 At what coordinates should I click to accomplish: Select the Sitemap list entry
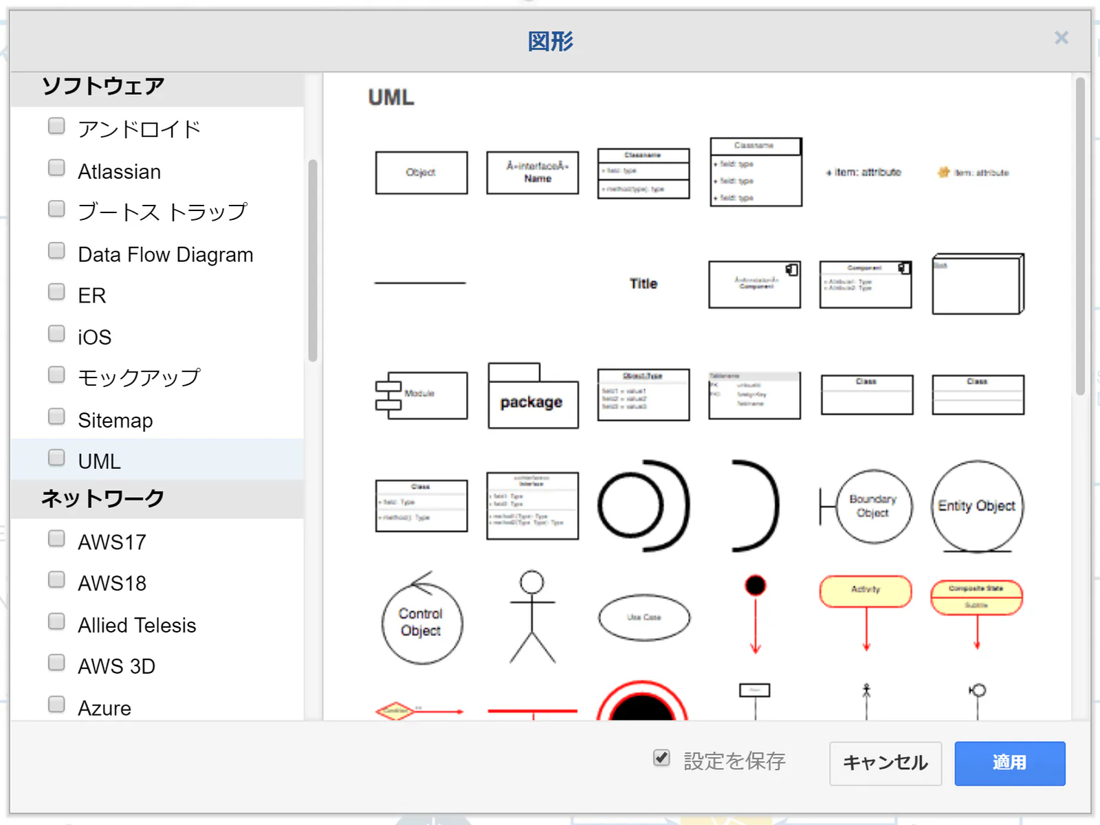click(157, 419)
